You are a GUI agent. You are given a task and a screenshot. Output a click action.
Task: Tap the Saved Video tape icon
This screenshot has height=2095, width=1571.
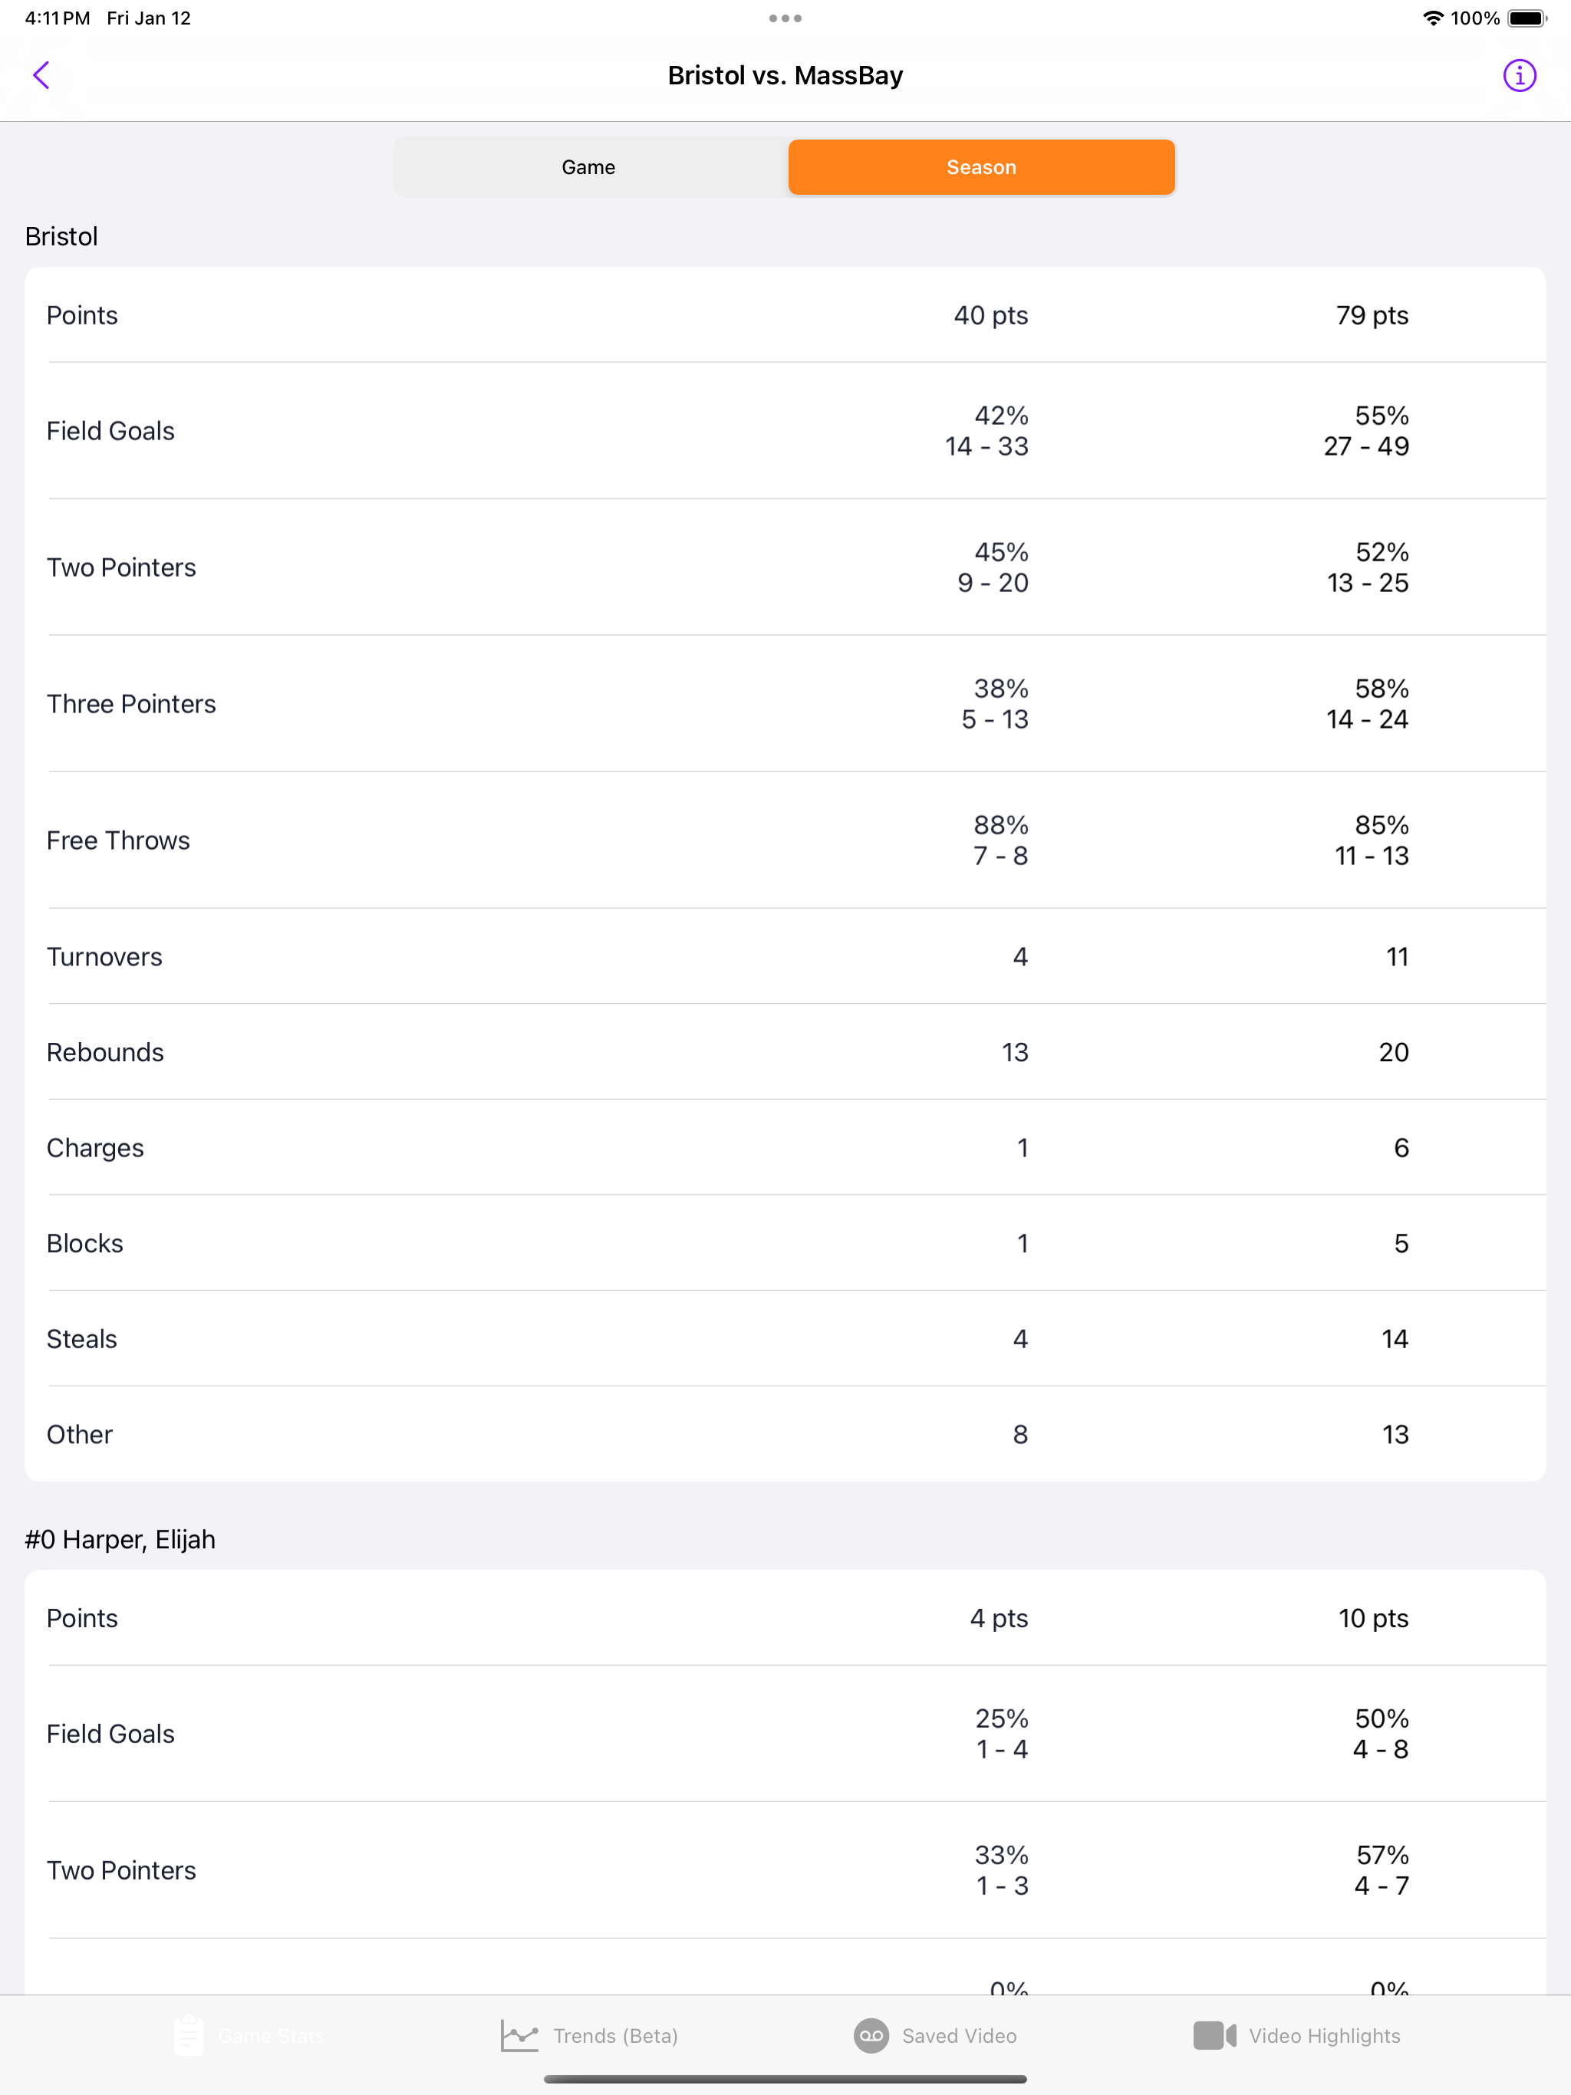(x=871, y=2035)
